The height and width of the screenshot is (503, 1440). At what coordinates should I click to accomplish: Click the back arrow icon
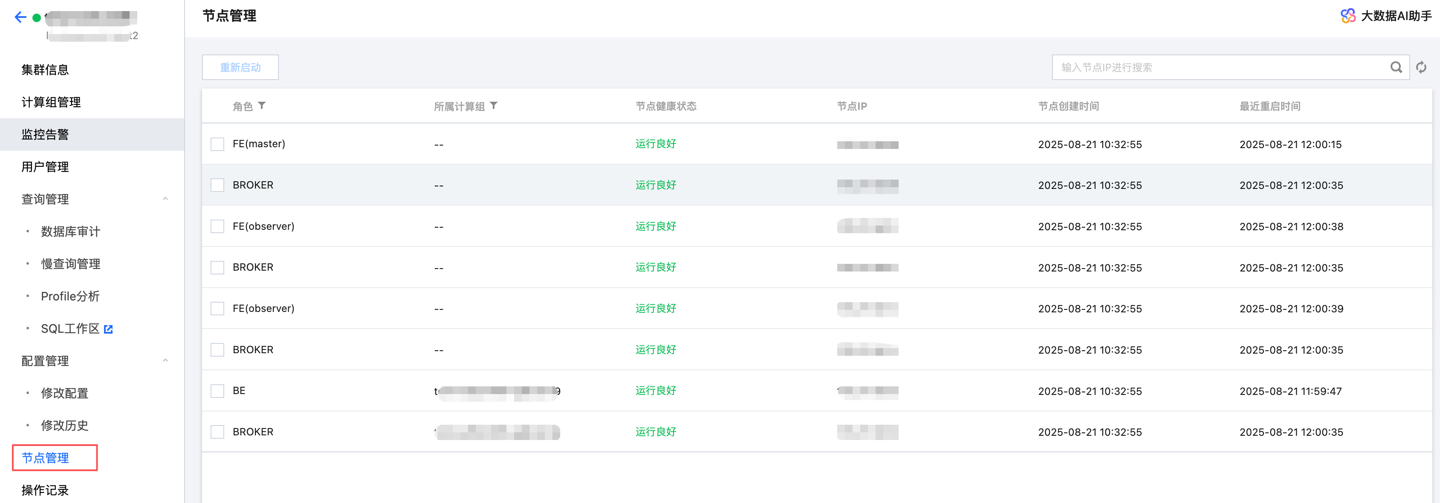coord(21,17)
